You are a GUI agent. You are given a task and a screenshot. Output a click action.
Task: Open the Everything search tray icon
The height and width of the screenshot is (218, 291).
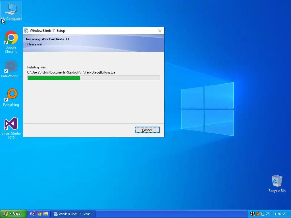[x=257, y=214]
